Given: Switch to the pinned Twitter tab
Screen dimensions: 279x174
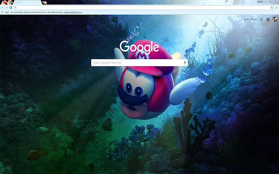Looking at the screenshot, I should [x=11, y=3].
